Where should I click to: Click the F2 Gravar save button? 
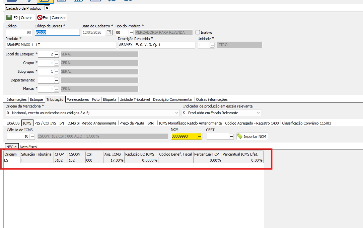20,18
